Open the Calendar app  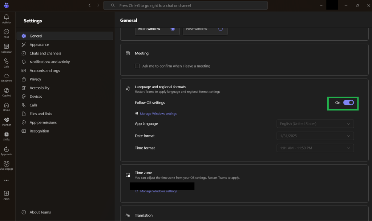tap(7, 48)
